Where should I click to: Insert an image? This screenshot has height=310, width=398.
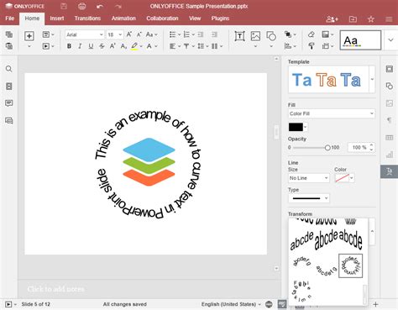(x=255, y=36)
